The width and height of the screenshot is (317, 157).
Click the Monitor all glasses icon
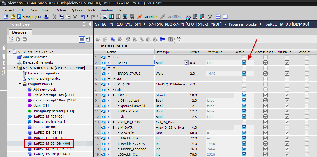179,39
